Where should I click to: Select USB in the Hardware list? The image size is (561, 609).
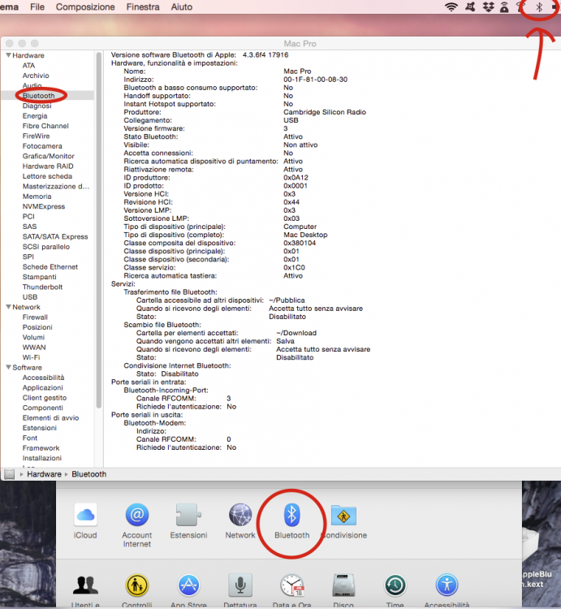30,297
